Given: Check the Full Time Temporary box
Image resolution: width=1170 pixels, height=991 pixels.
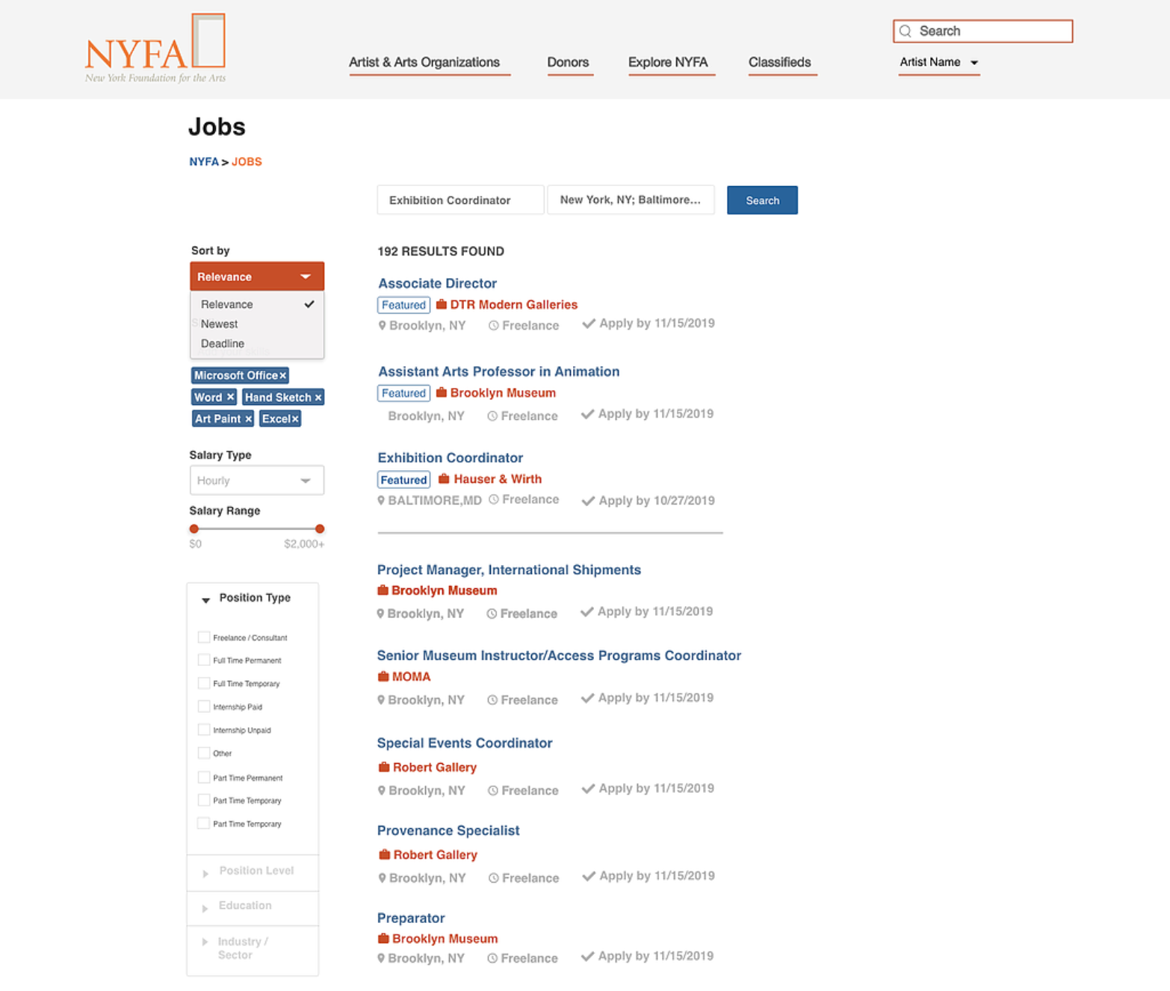Looking at the screenshot, I should pos(203,683).
